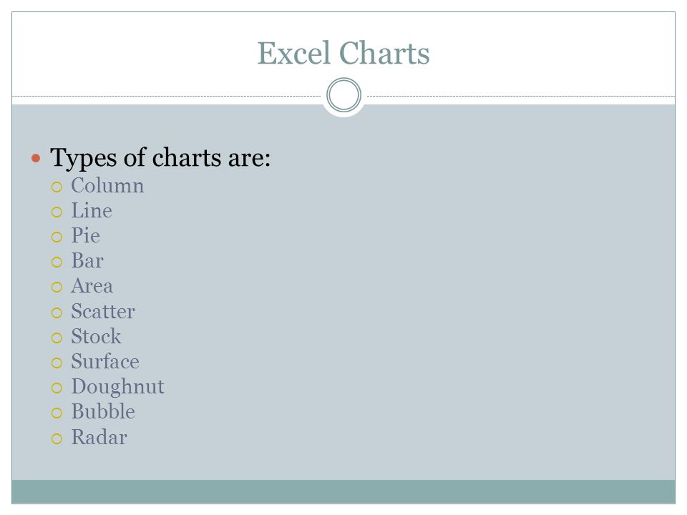Click the Bar list entry
Image resolution: width=687 pixels, height=515 pixels.
click(x=87, y=260)
